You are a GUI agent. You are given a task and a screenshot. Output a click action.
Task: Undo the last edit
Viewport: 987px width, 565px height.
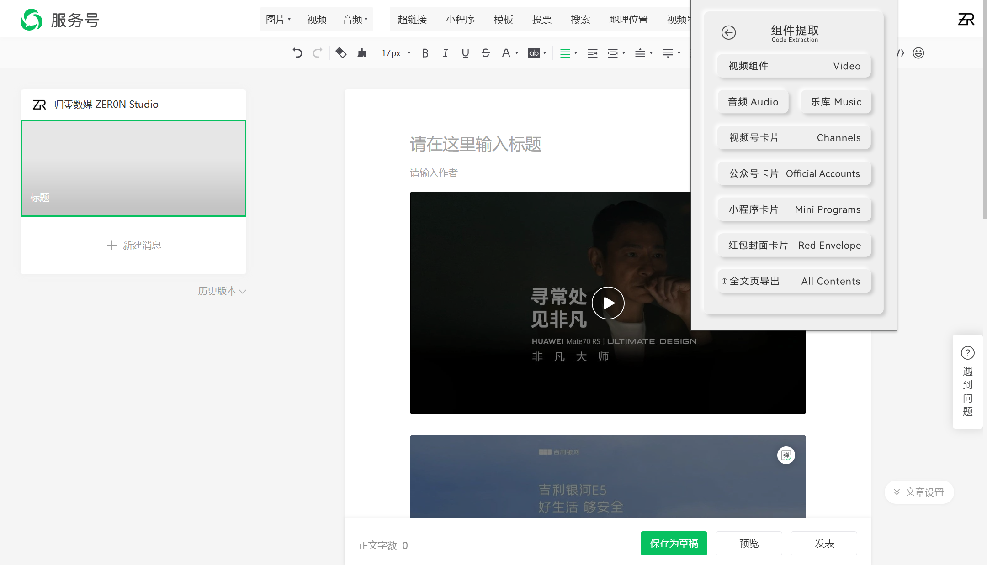(x=297, y=53)
